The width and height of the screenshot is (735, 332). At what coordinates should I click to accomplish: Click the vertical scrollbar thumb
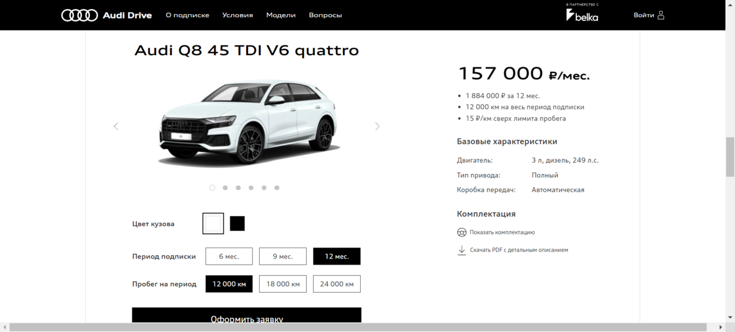coord(730,156)
